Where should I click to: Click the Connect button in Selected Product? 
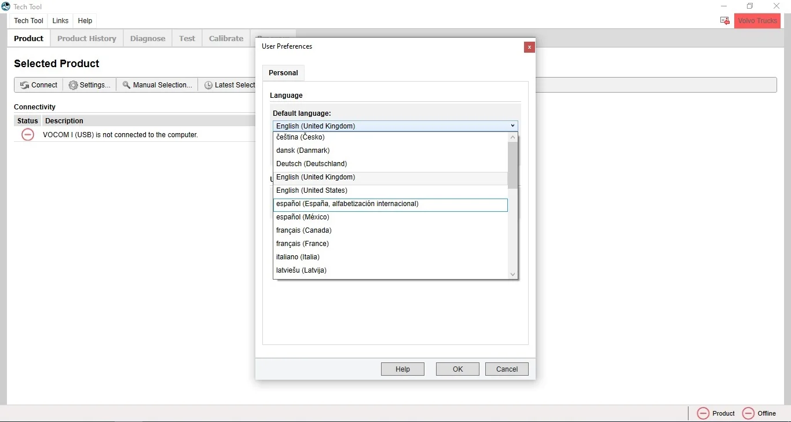tap(39, 85)
